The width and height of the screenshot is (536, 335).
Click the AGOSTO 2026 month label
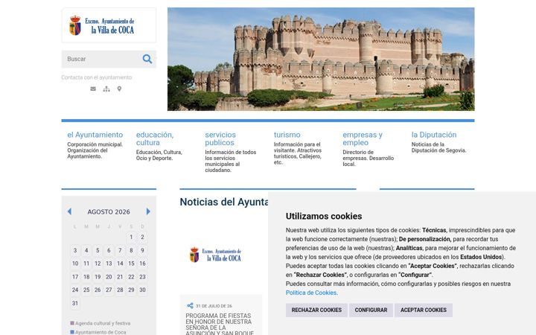point(109,212)
